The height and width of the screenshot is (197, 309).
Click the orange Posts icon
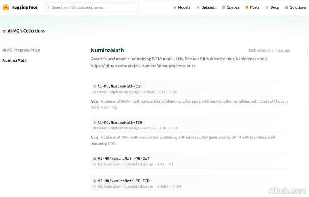[x=246, y=7]
